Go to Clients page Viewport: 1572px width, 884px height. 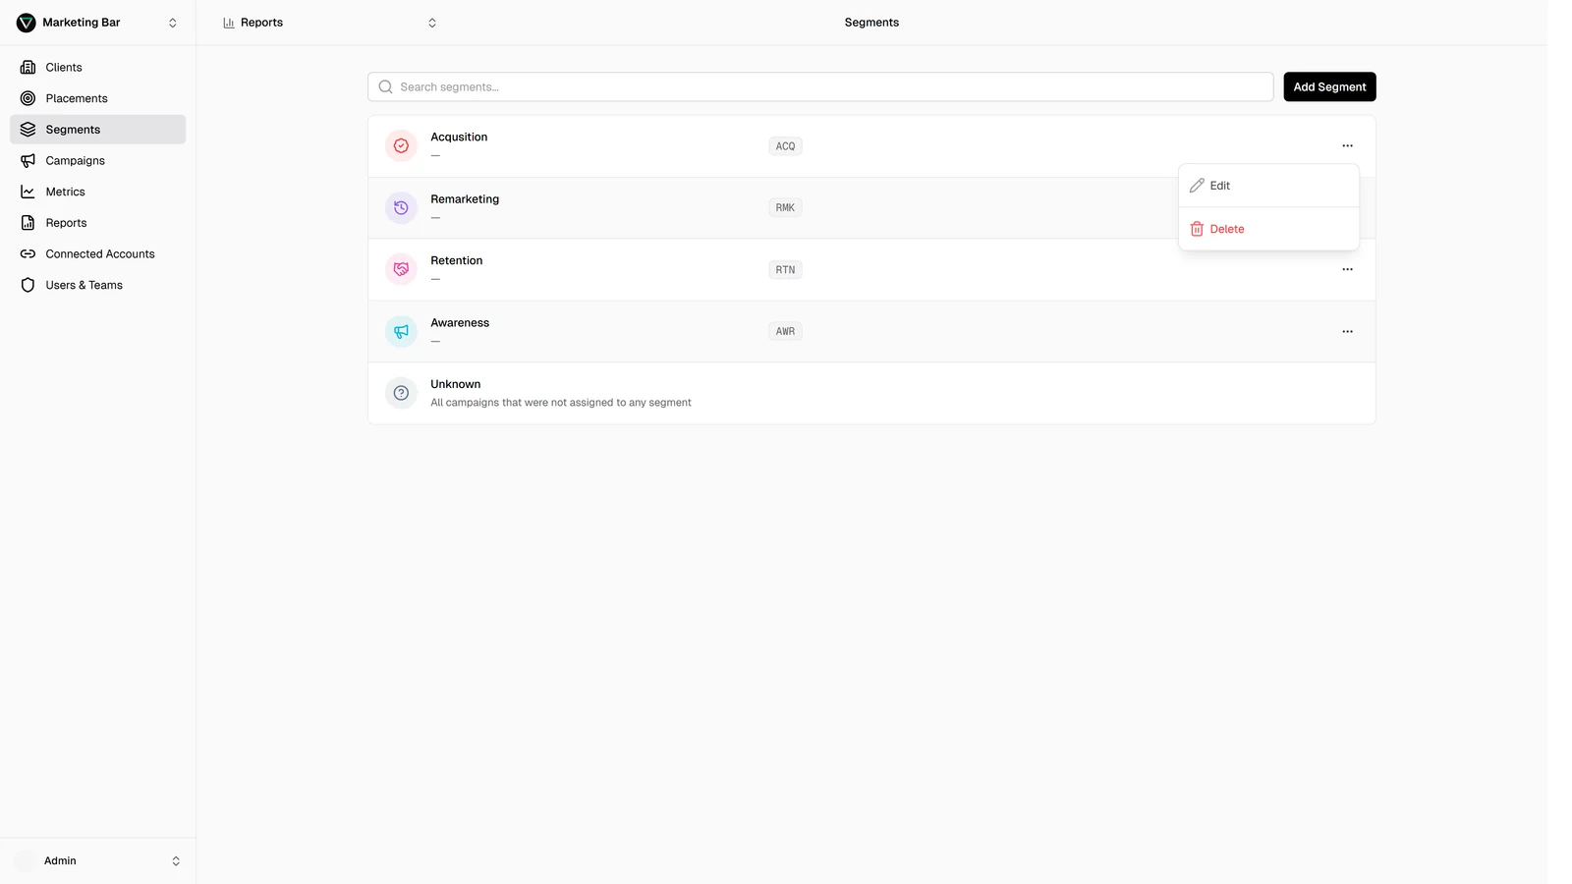[x=98, y=68]
